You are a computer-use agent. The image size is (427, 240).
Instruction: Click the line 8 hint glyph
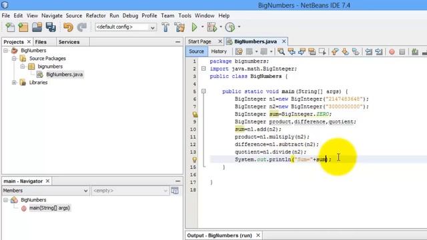coord(194,114)
